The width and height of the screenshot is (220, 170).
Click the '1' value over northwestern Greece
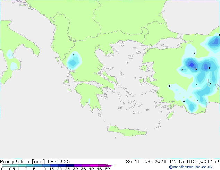click(74, 55)
